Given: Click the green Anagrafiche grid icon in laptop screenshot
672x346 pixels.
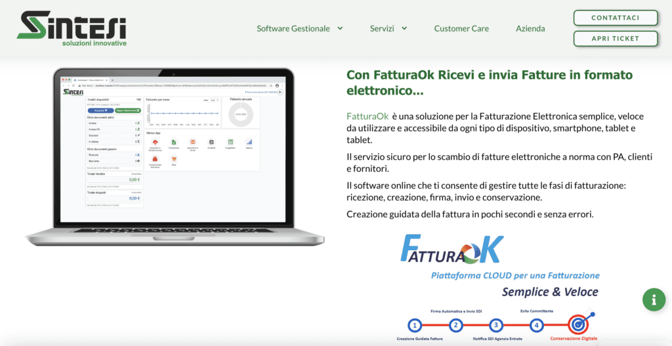Looking at the screenshot, I should pyautogui.click(x=230, y=142).
